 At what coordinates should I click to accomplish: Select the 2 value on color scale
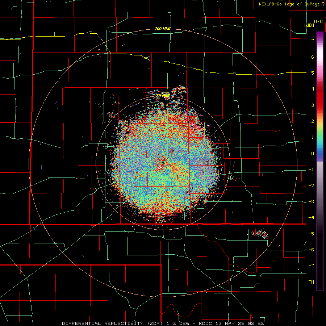313,121
